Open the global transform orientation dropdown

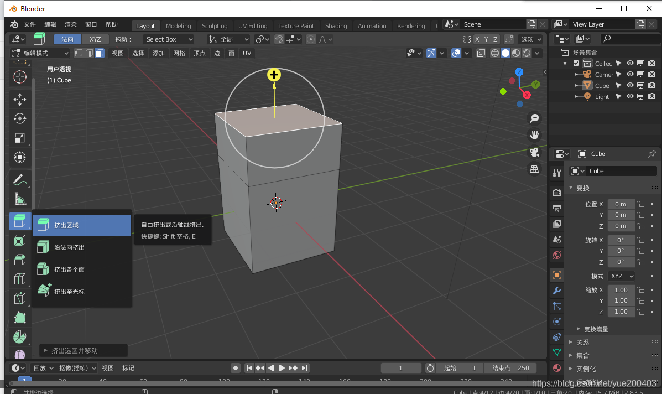click(x=229, y=39)
